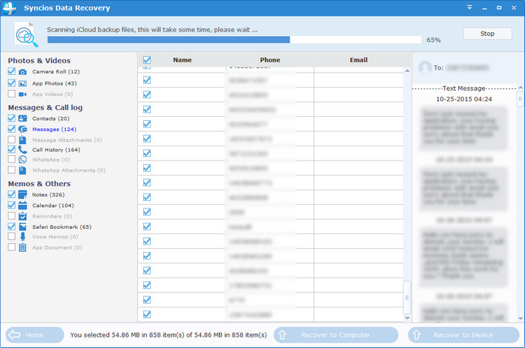Click Recover to Device button
Screen dimensions: 525x348
coord(463,335)
